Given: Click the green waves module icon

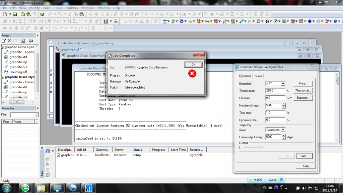Looking at the screenshot, I should (190, 21).
